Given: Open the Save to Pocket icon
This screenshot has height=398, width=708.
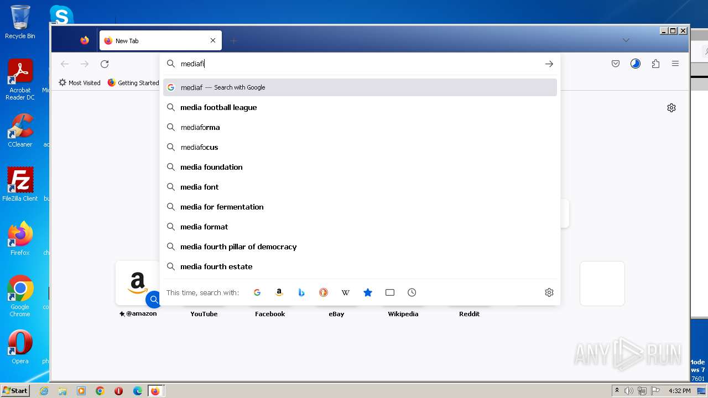Looking at the screenshot, I should click(x=616, y=64).
